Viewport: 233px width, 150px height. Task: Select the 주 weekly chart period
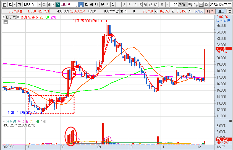[x=86, y=5]
